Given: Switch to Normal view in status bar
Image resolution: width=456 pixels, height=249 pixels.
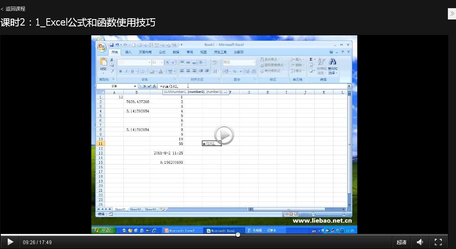Looking at the screenshot, I should (x=287, y=214).
